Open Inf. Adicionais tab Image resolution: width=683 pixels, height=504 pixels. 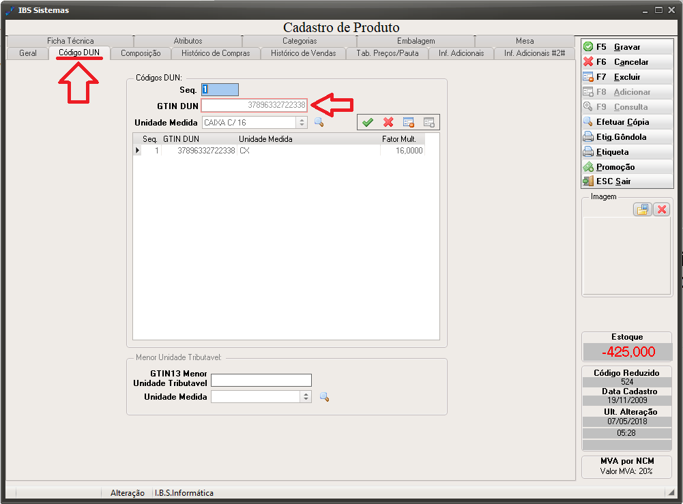(461, 53)
